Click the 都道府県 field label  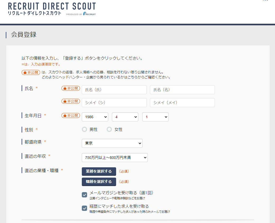click(33, 142)
